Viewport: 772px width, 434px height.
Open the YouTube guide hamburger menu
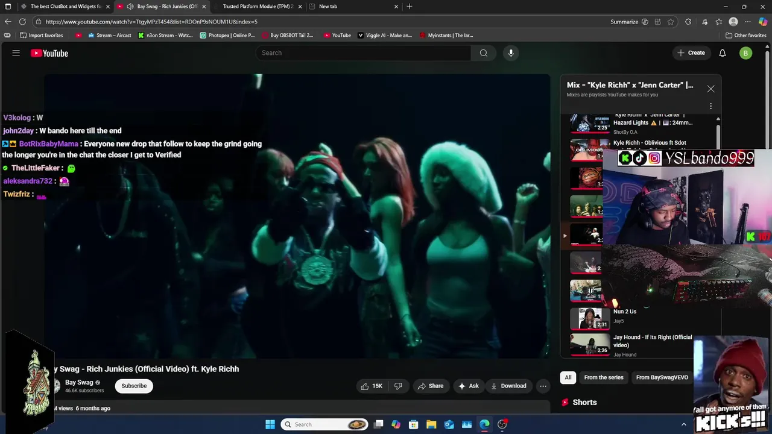coord(16,53)
